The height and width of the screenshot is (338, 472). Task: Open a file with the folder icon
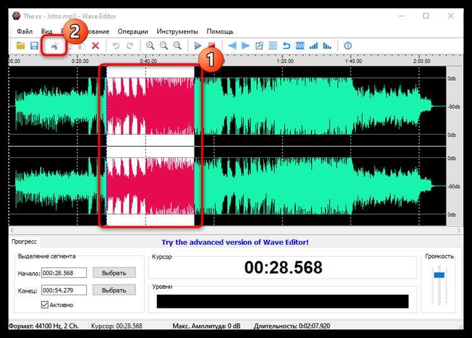click(21, 46)
